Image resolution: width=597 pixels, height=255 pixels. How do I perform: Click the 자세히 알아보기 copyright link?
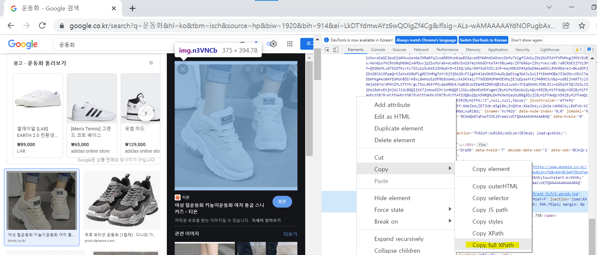click(266, 220)
